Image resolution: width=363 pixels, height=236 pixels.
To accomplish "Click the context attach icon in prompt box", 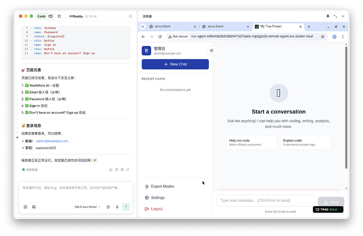I will (25, 207).
